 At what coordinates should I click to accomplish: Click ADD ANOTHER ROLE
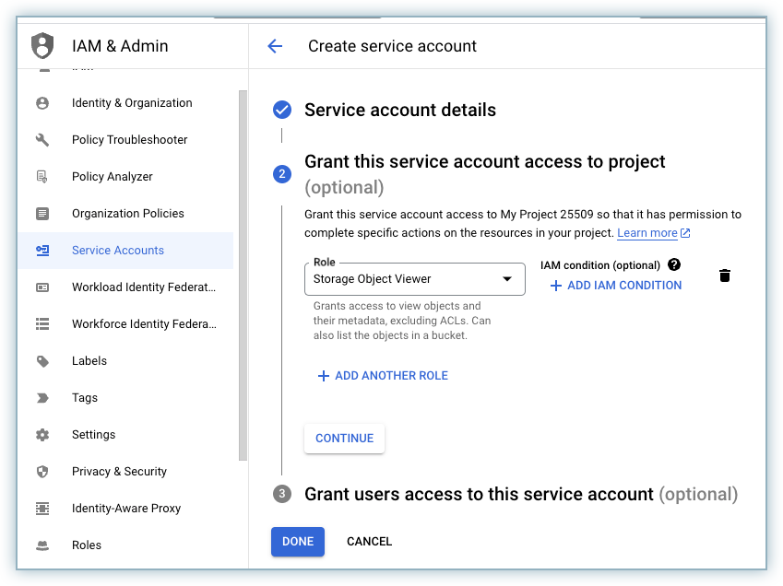(x=383, y=376)
